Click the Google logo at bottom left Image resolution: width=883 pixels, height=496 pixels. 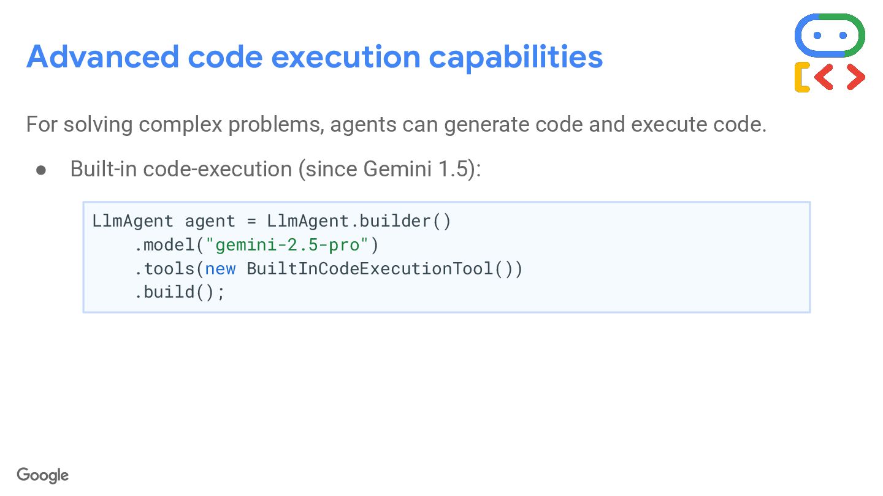[43, 475]
